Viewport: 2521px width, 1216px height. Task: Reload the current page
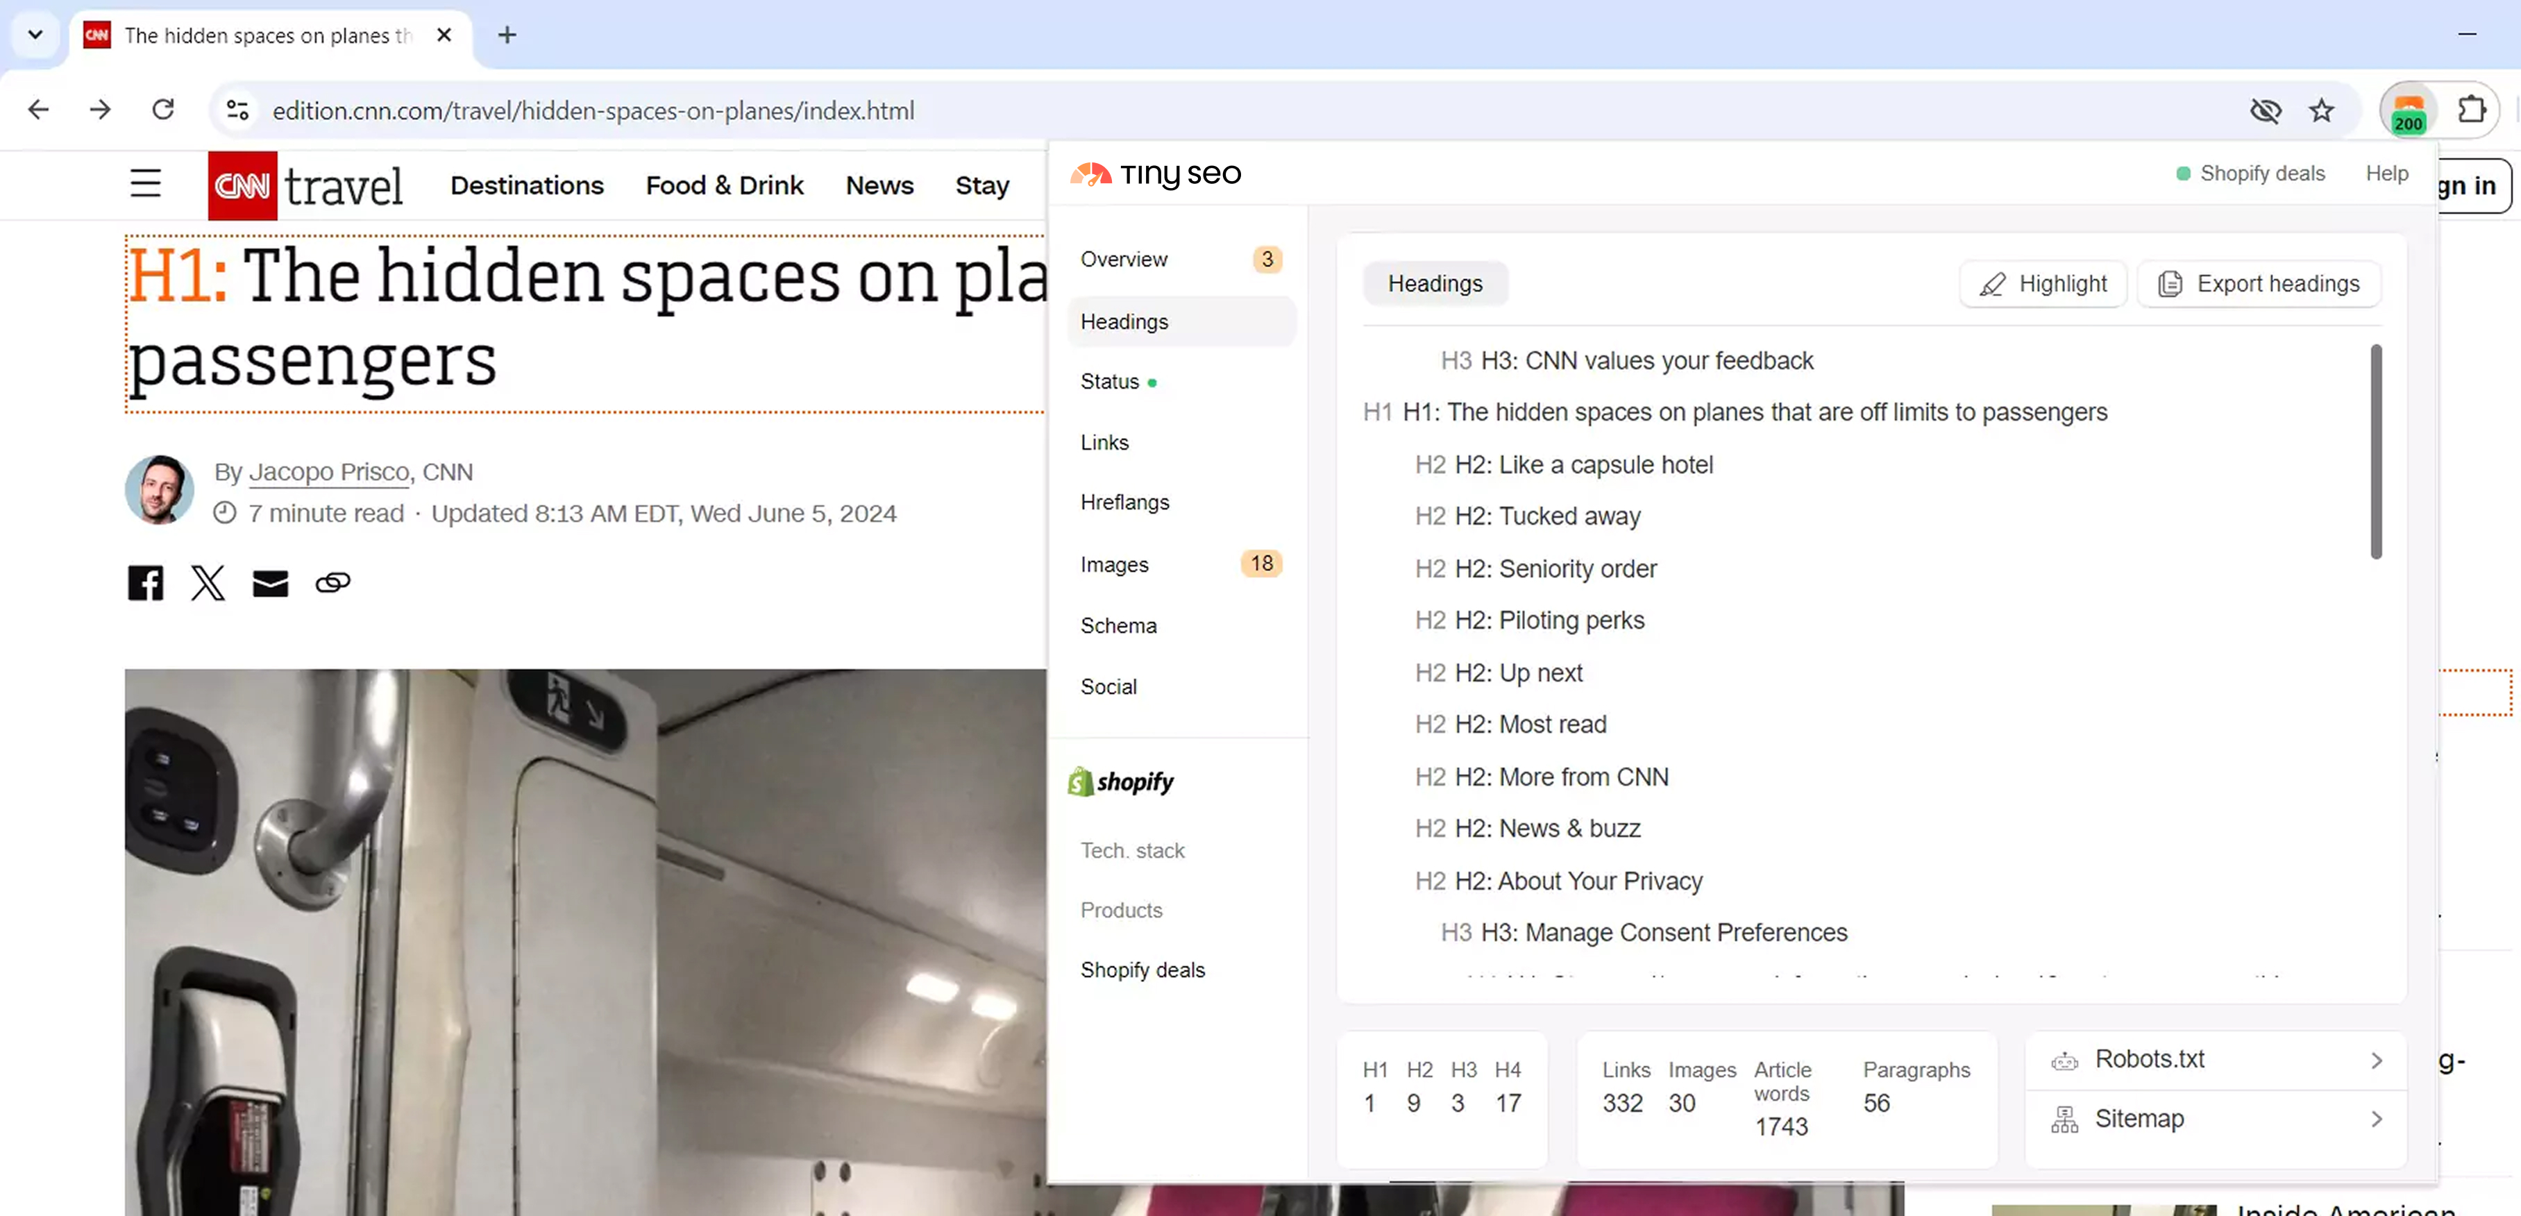(x=163, y=110)
